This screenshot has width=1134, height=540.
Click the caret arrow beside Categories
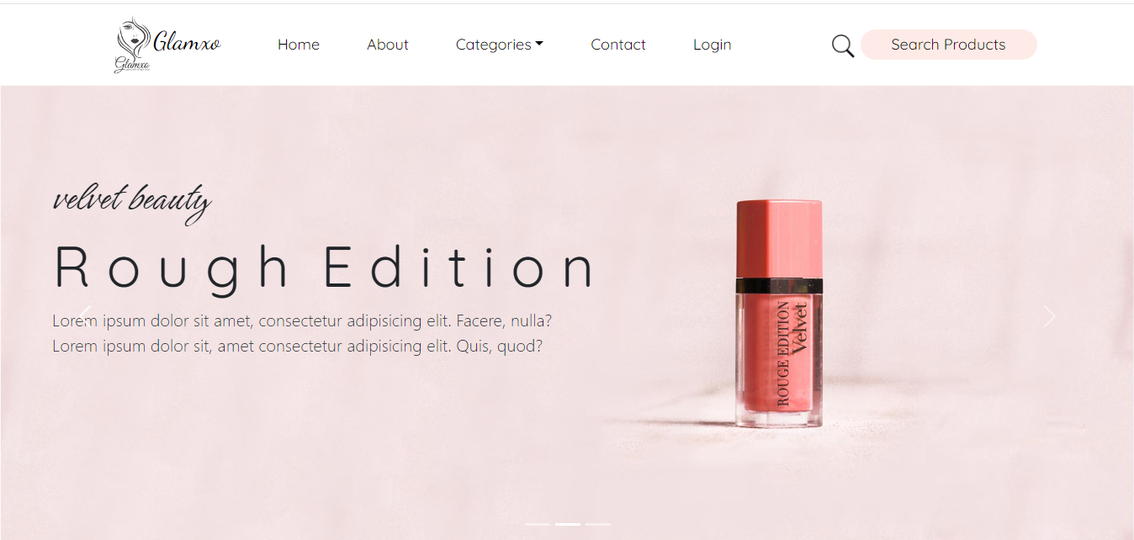[x=539, y=44]
